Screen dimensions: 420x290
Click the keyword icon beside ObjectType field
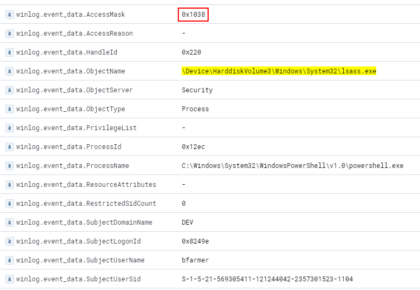9,109
